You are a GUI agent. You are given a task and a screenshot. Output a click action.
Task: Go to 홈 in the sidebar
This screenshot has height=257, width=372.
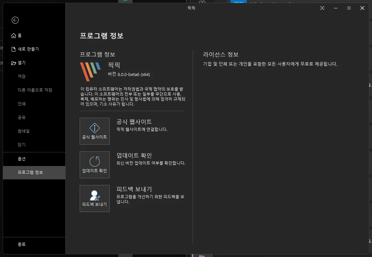coord(34,35)
